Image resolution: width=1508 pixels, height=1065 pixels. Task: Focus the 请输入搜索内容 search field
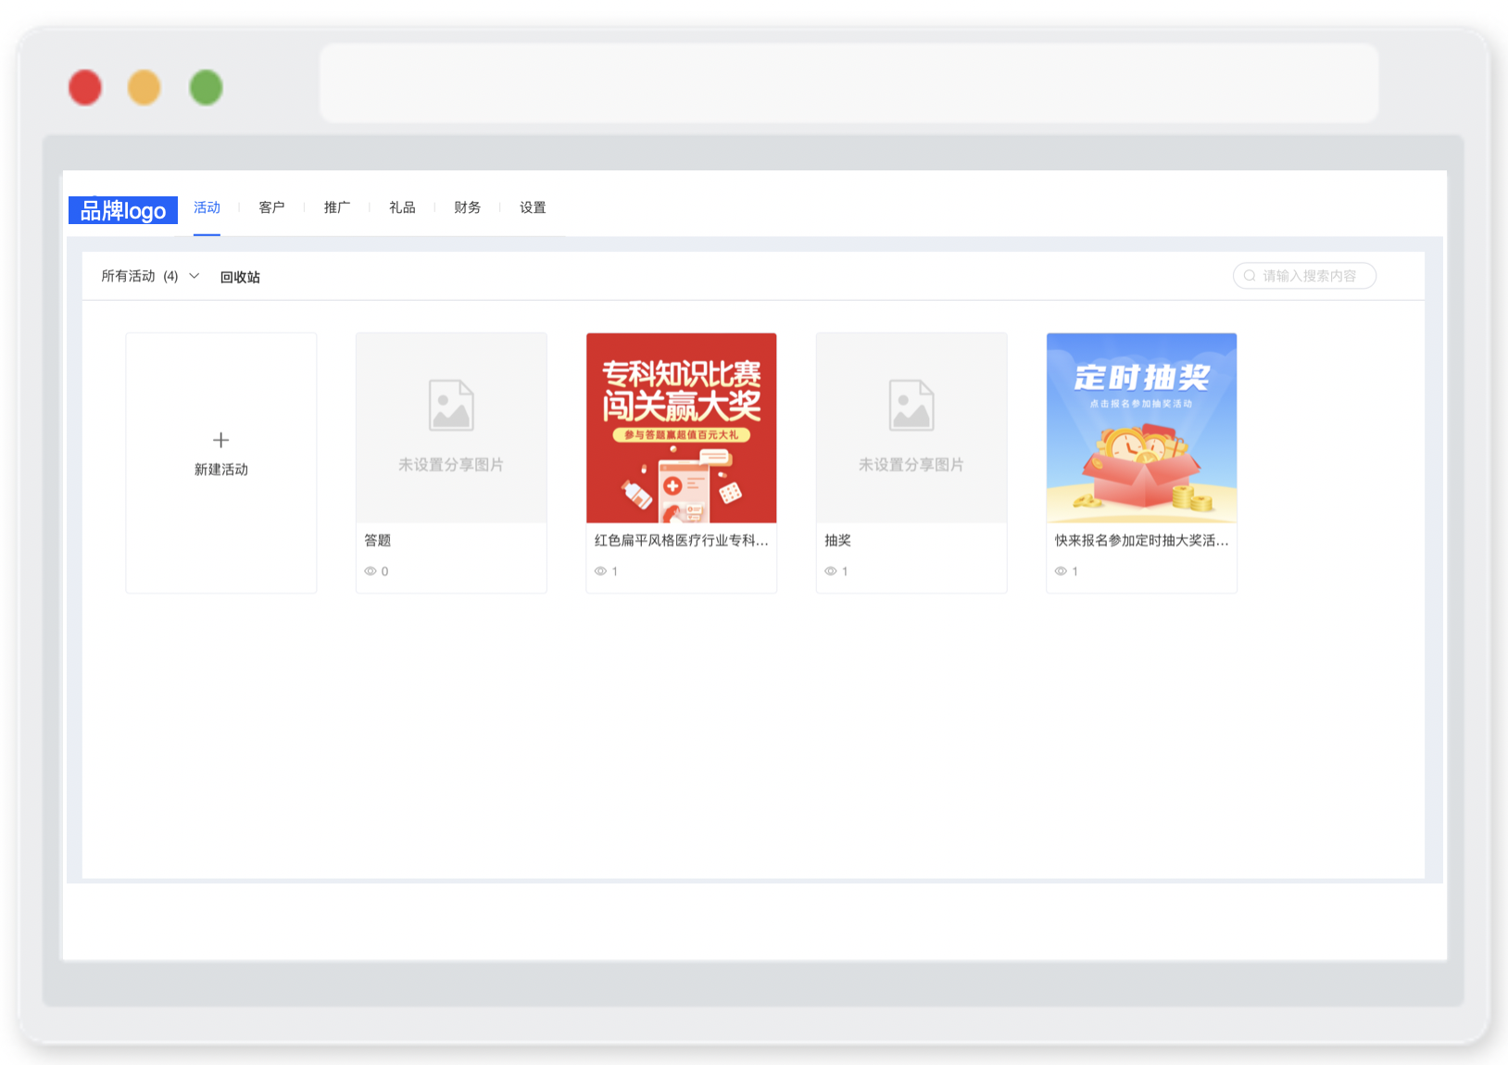pyautogui.click(x=1304, y=276)
